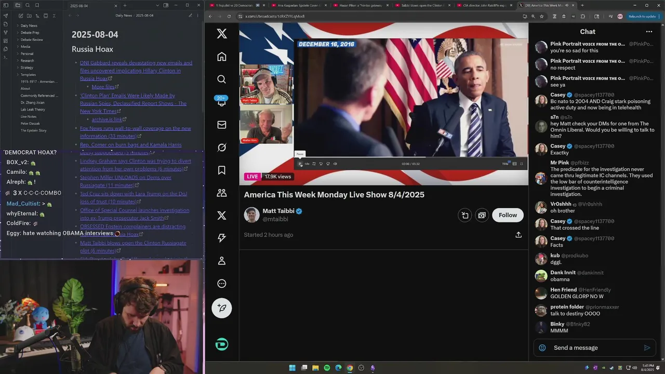Change the 1.0x playback speed
665x374 pixels.
click(x=307, y=164)
